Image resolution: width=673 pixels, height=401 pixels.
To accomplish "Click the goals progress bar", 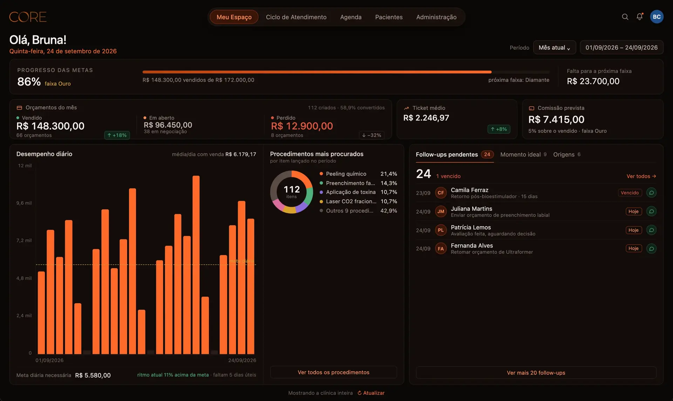I will 346,72.
